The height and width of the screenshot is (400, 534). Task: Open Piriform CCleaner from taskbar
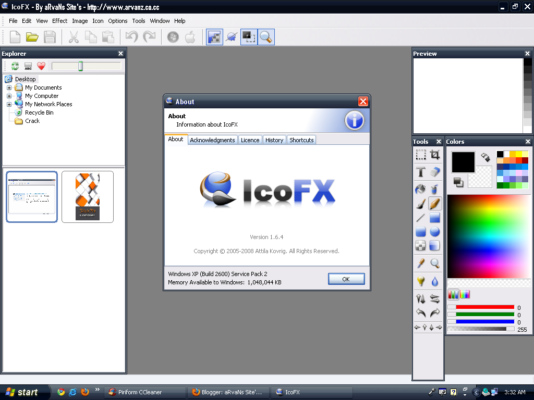click(x=144, y=392)
